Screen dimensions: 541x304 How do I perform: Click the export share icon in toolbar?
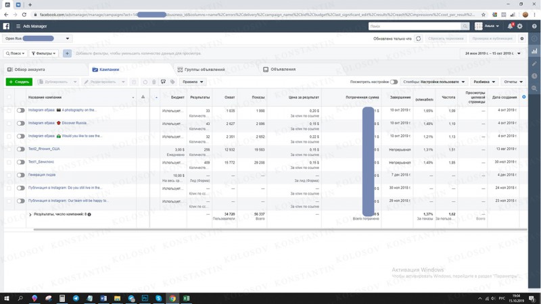click(x=163, y=82)
